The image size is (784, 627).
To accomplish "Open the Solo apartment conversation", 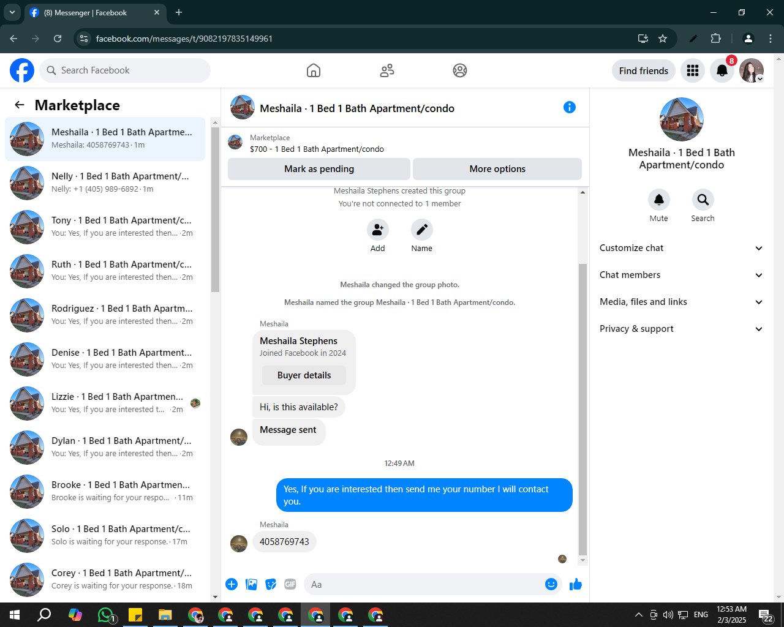I will (x=105, y=536).
